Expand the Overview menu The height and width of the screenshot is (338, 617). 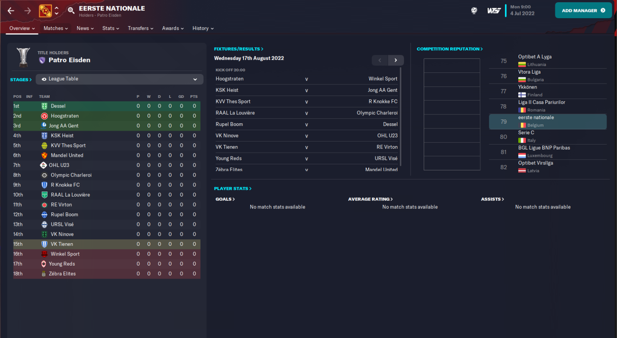click(x=22, y=28)
